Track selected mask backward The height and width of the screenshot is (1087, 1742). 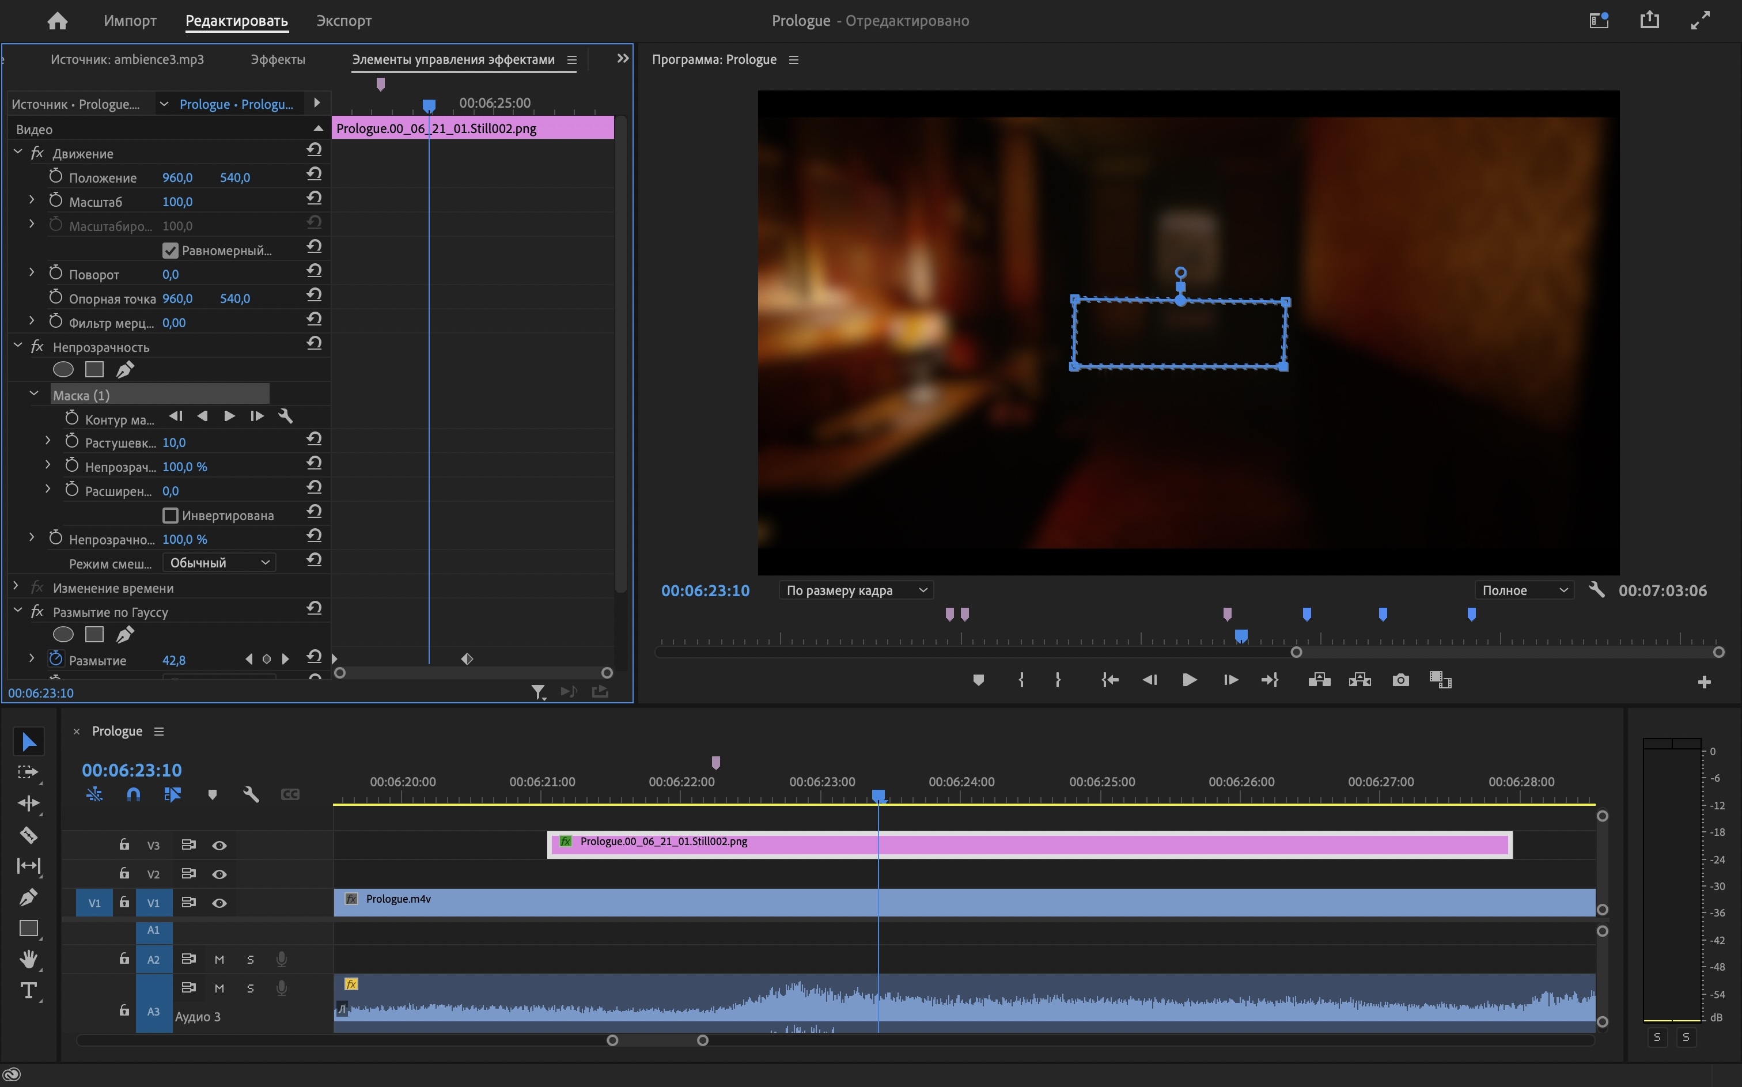[203, 416]
